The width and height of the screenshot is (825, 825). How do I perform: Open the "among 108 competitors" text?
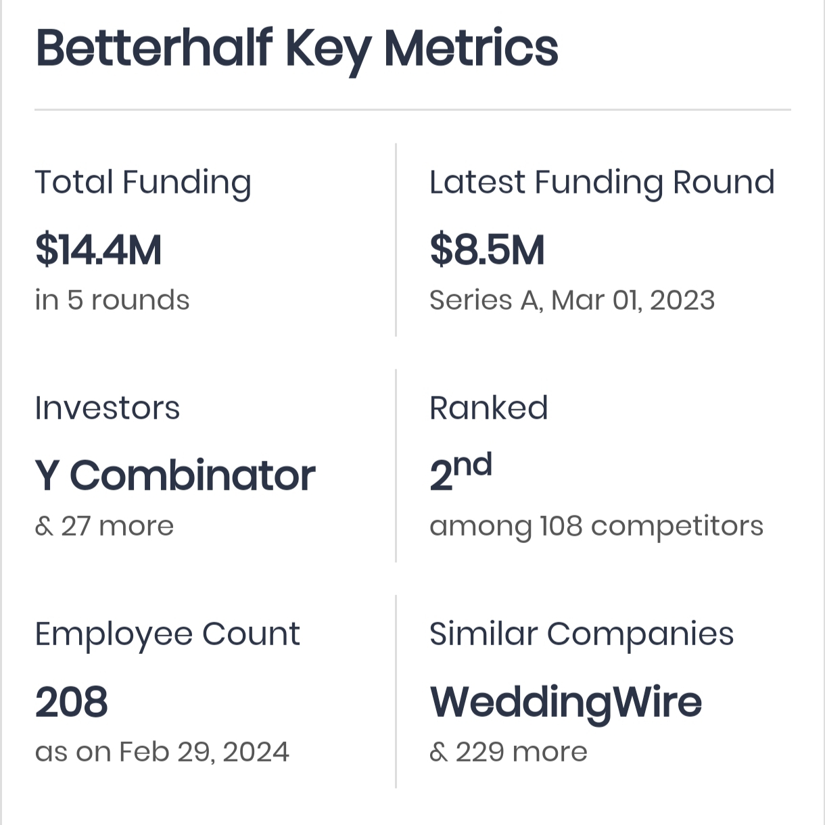coord(596,526)
